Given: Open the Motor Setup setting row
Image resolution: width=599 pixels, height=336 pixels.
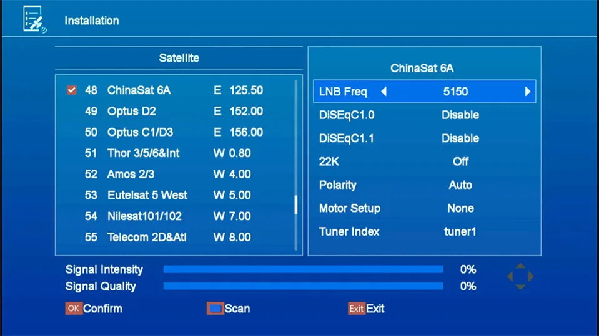Looking at the screenshot, I should pyautogui.click(x=424, y=208).
